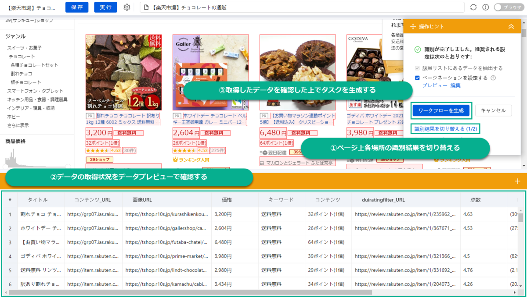
Task: Click table cell 割れチョコ チョ... in row 1
Action: (40, 214)
